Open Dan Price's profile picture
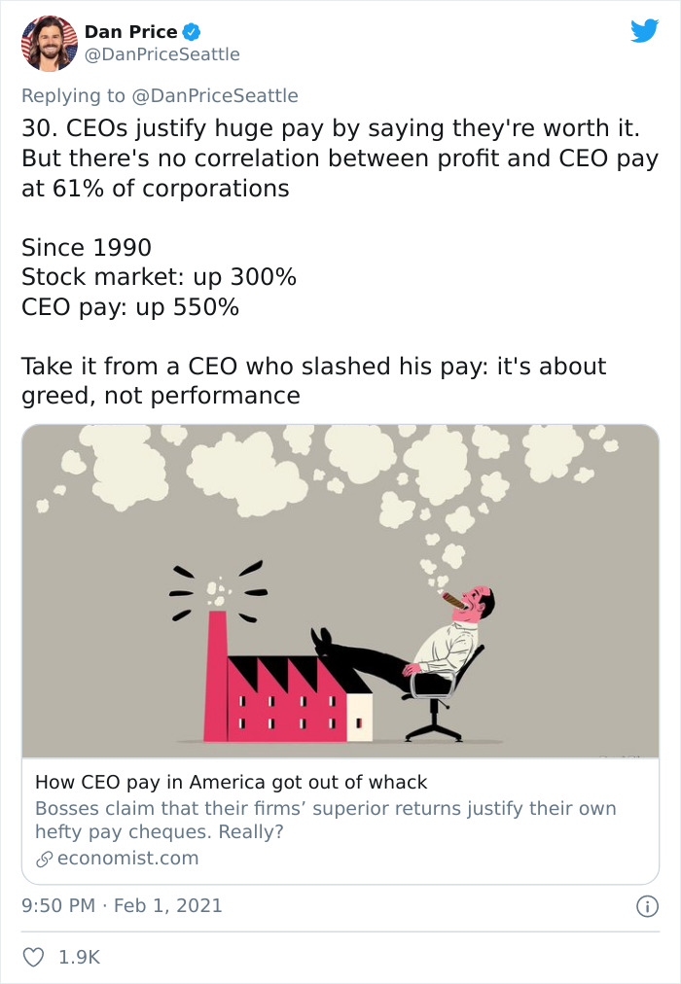681x984 pixels. 49,47
